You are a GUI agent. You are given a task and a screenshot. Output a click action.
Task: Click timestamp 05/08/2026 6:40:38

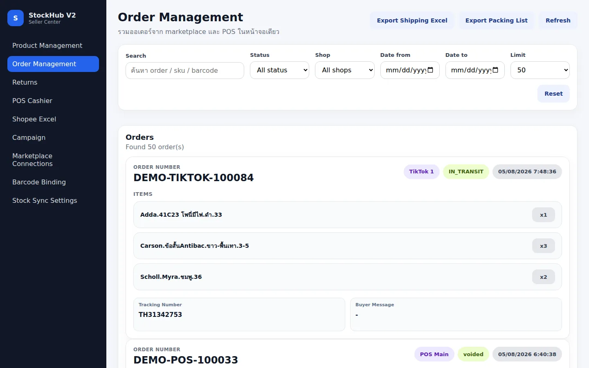pyautogui.click(x=527, y=354)
